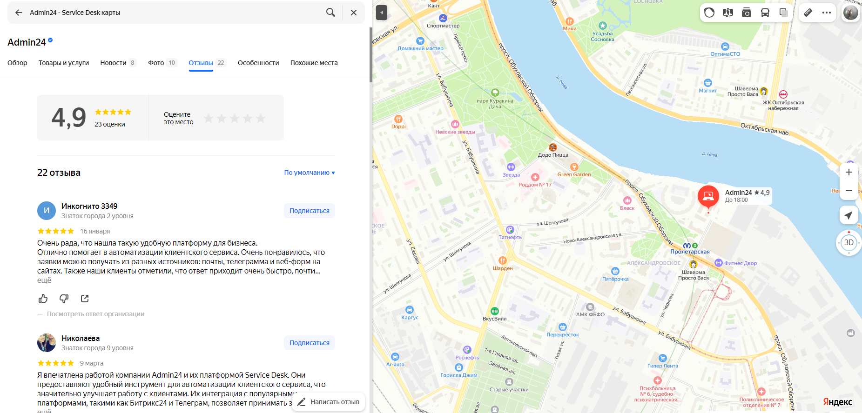Select the Отзывы tab
862x413 pixels.
[x=207, y=63]
